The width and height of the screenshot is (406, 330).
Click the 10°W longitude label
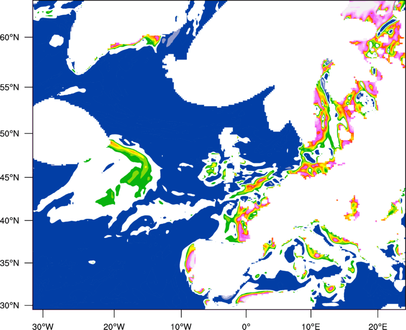pos(181,326)
